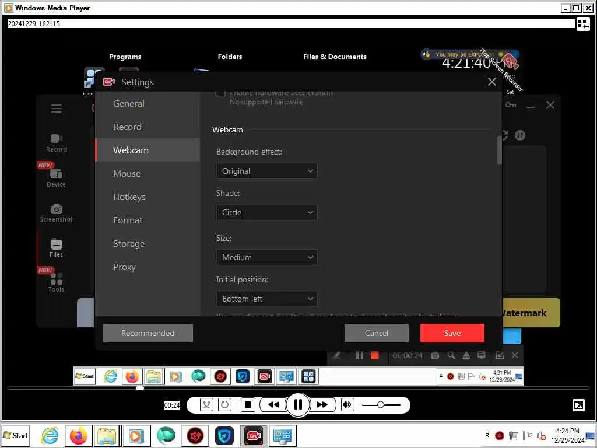Click the Recommended button

(148, 333)
